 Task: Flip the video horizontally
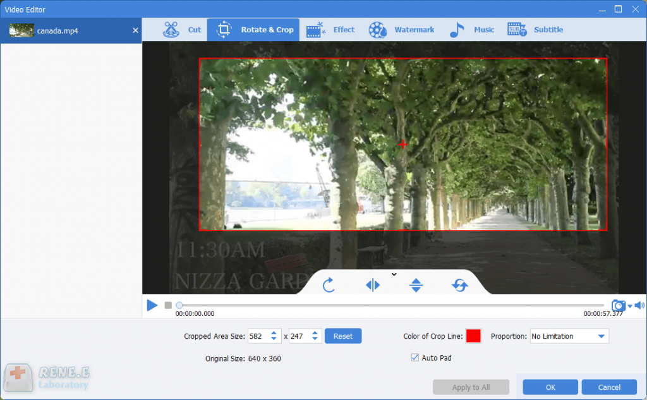click(x=373, y=285)
